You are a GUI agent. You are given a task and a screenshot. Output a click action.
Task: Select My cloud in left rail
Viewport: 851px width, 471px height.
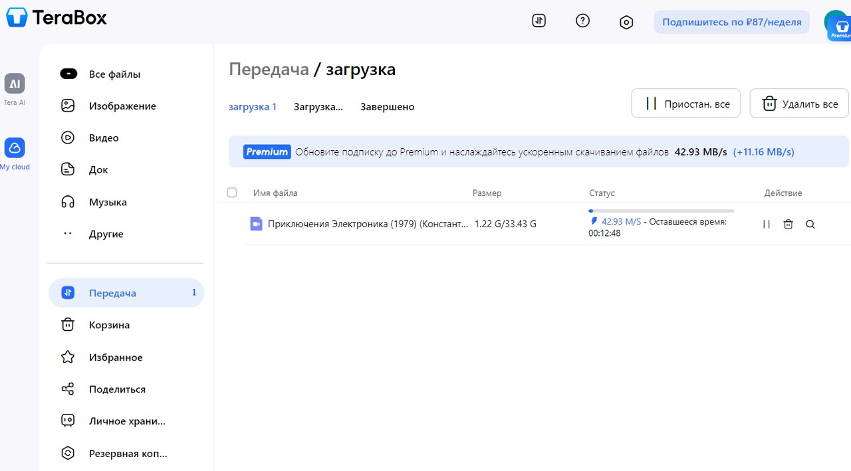[15, 154]
